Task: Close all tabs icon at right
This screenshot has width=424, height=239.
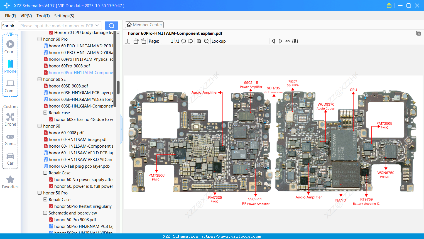Action: coord(418,33)
